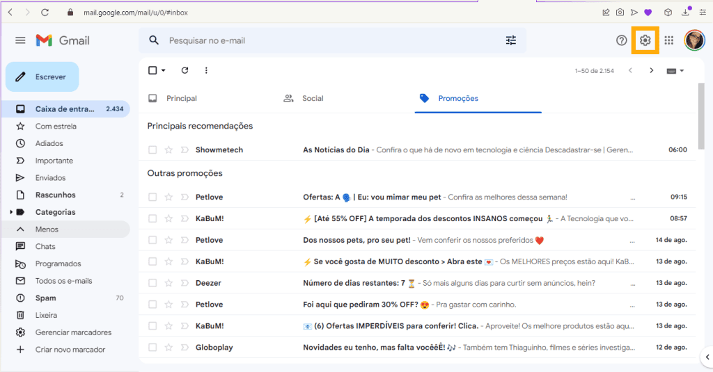Viewport: 713px width, 372px height.
Task: Click the previous page arrow
Action: (630, 70)
